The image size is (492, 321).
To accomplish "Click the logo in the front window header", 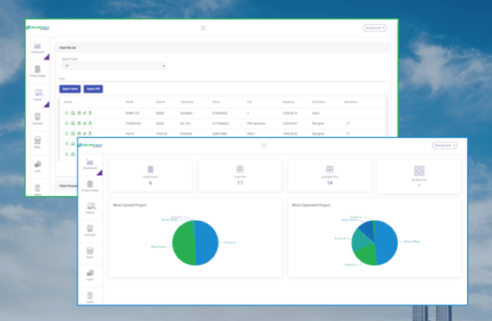I will [91, 145].
